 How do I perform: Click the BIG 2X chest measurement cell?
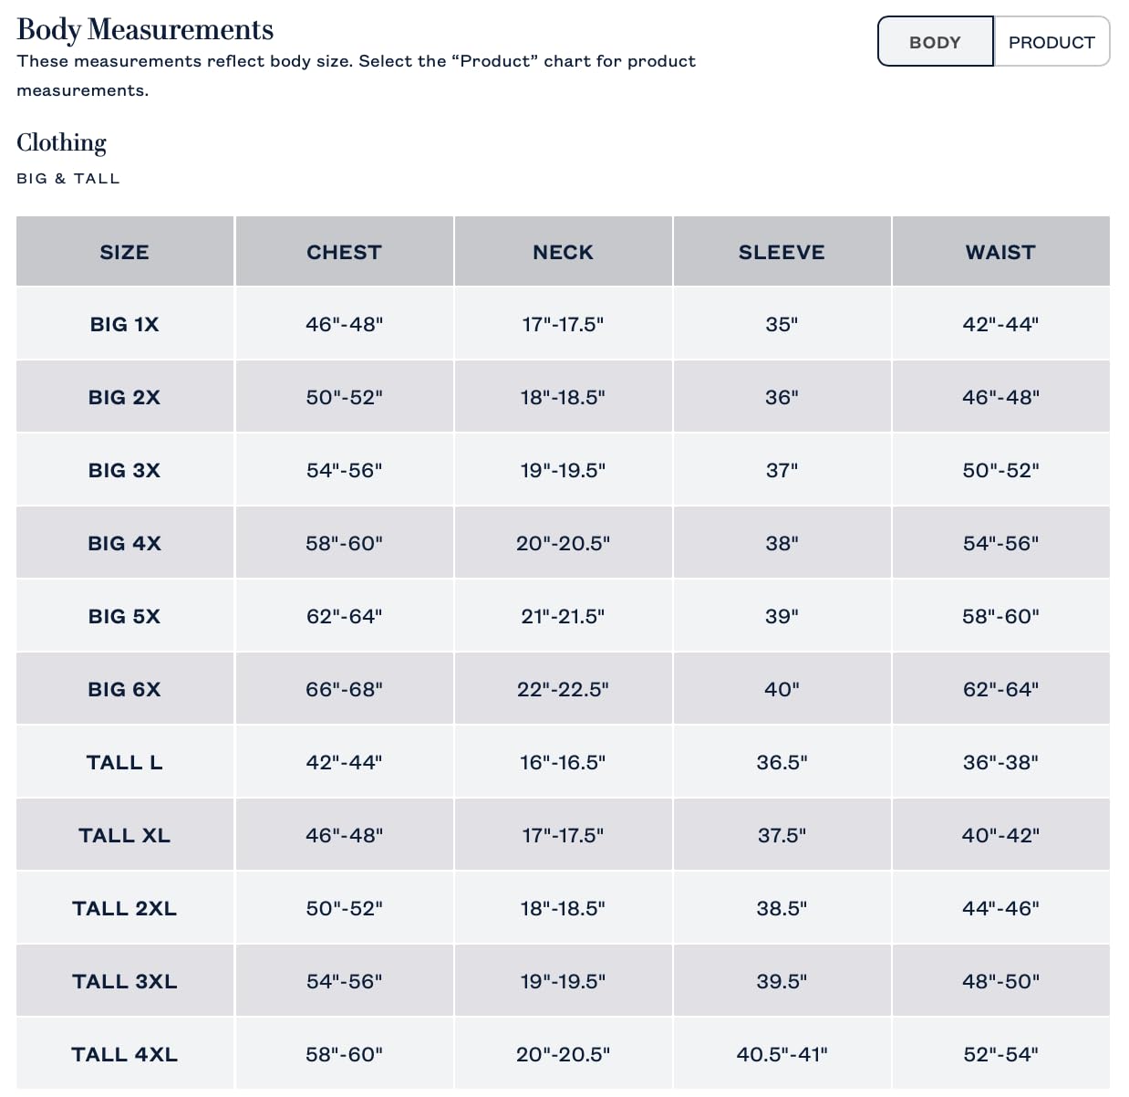tap(344, 397)
